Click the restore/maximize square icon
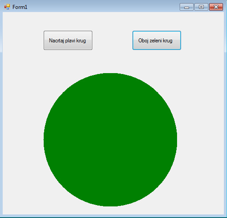 [201, 7]
